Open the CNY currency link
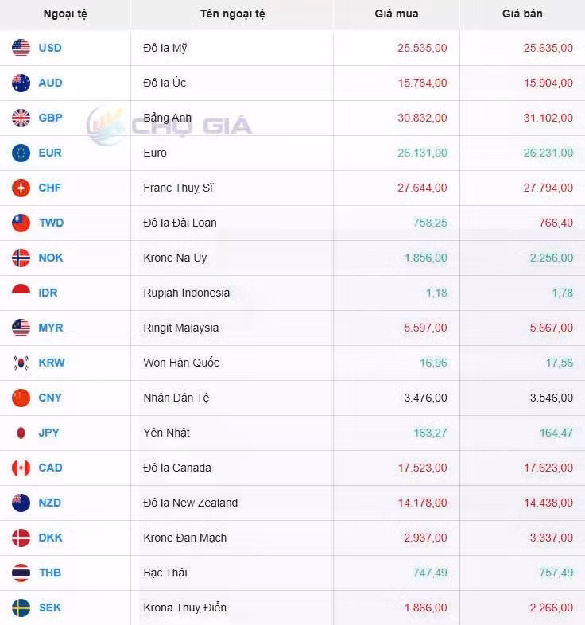585x625 pixels. coord(50,398)
